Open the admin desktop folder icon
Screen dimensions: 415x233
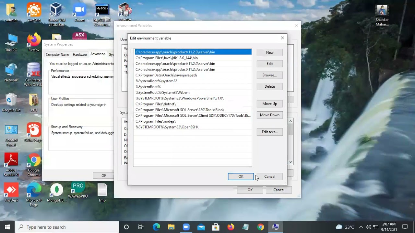pyautogui.click(x=11, y=12)
